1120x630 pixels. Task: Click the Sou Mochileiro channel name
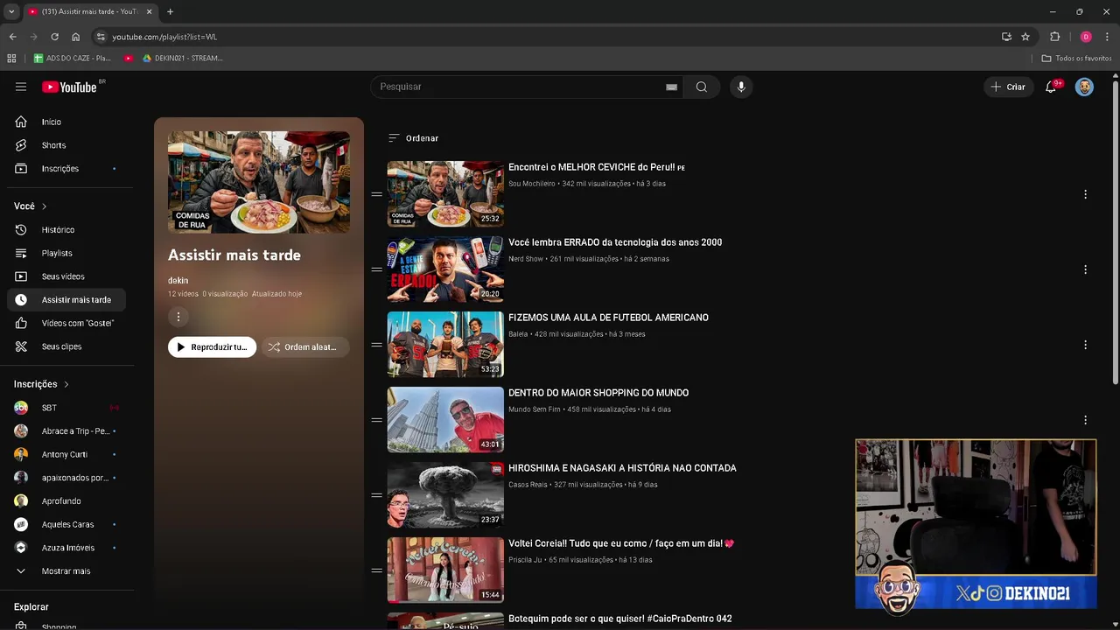click(x=532, y=184)
